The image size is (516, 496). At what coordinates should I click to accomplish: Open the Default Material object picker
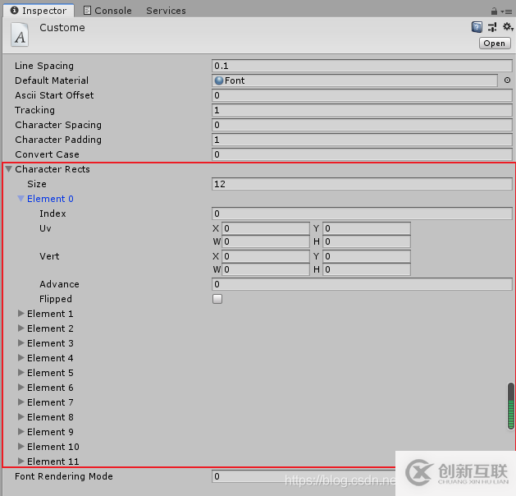tap(507, 80)
